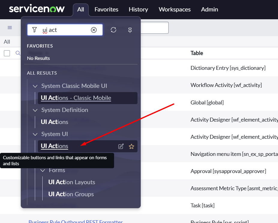This screenshot has height=223, width=278.
Task: Open the list hamburger menu icon
Action: pyautogui.click(x=10, y=28)
